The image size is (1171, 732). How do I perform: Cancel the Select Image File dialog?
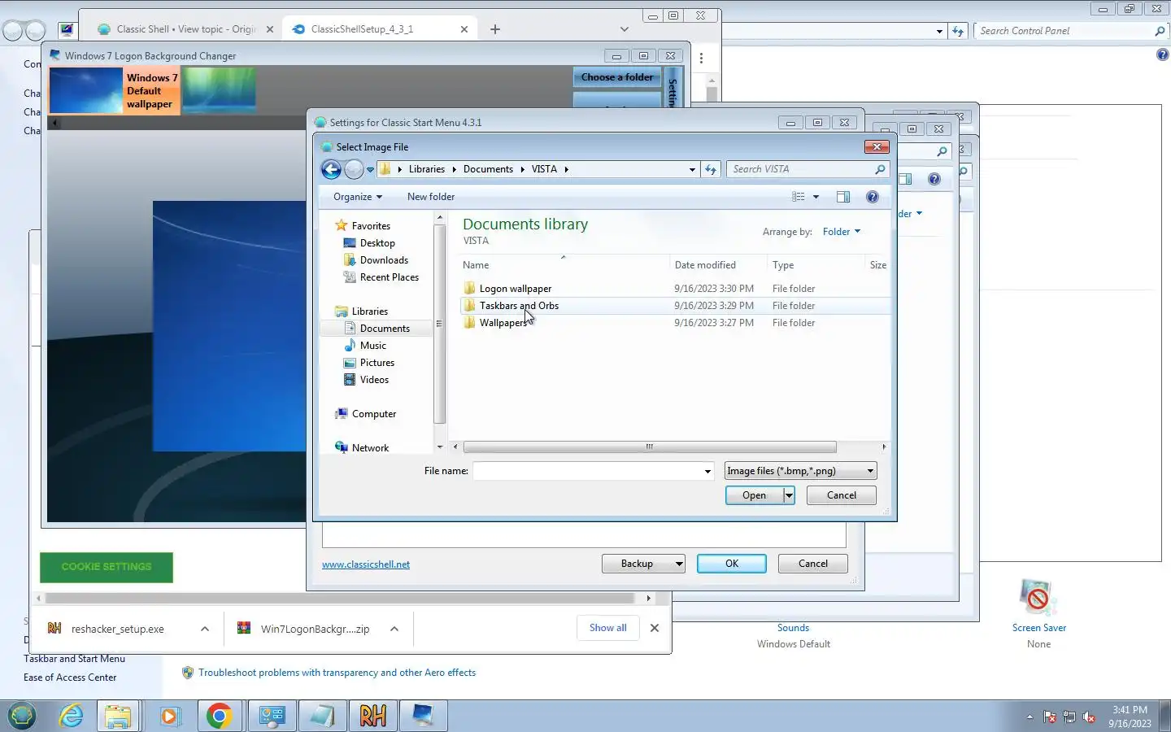tap(841, 495)
